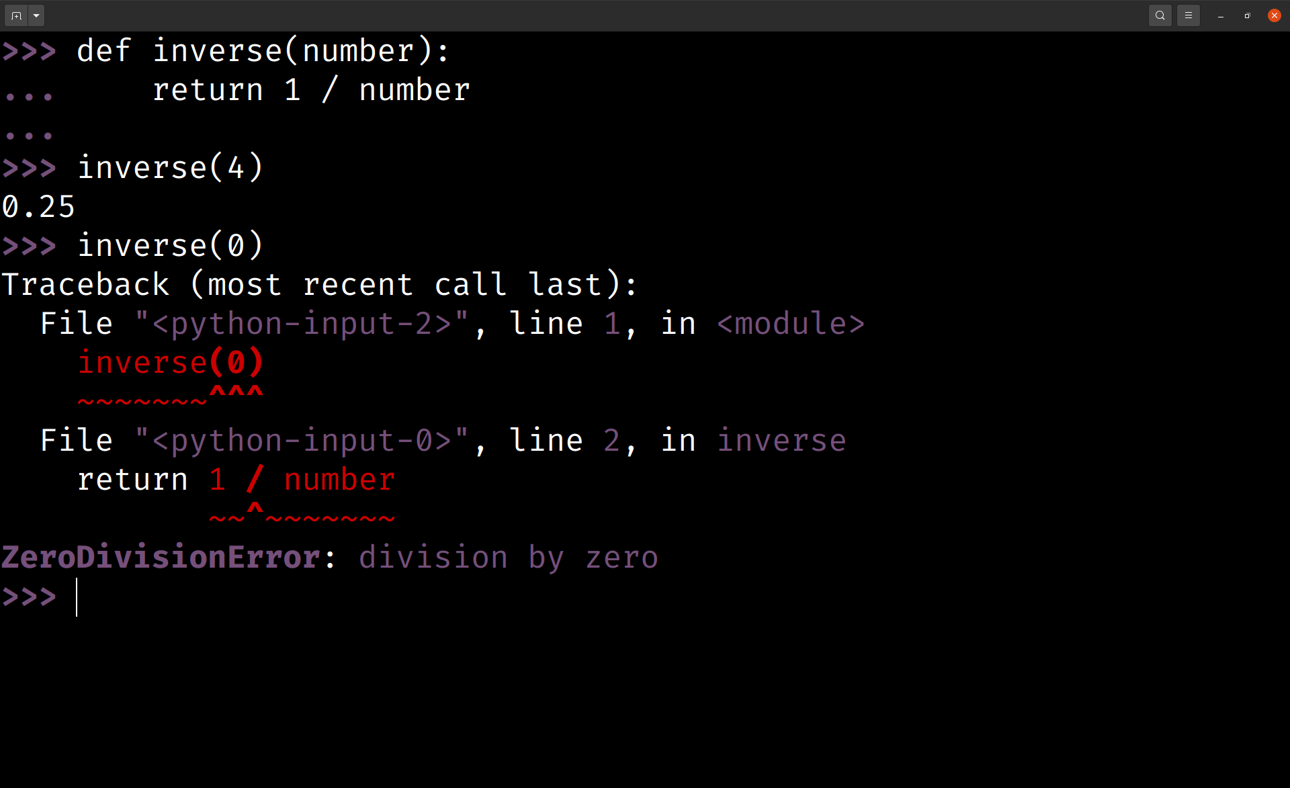1290x788 pixels.
Task: Click the <python-input-2> file reference
Action: (302, 323)
